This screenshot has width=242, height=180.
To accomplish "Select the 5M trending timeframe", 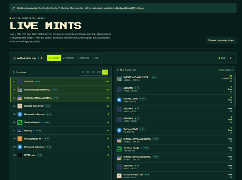I will click(x=88, y=72).
